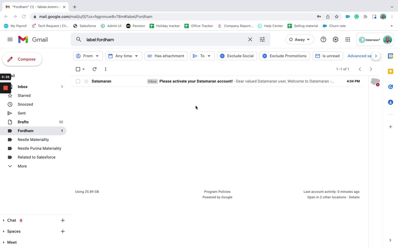Expand More labels in the sidebar
This screenshot has height=248, width=398.
coord(22,166)
